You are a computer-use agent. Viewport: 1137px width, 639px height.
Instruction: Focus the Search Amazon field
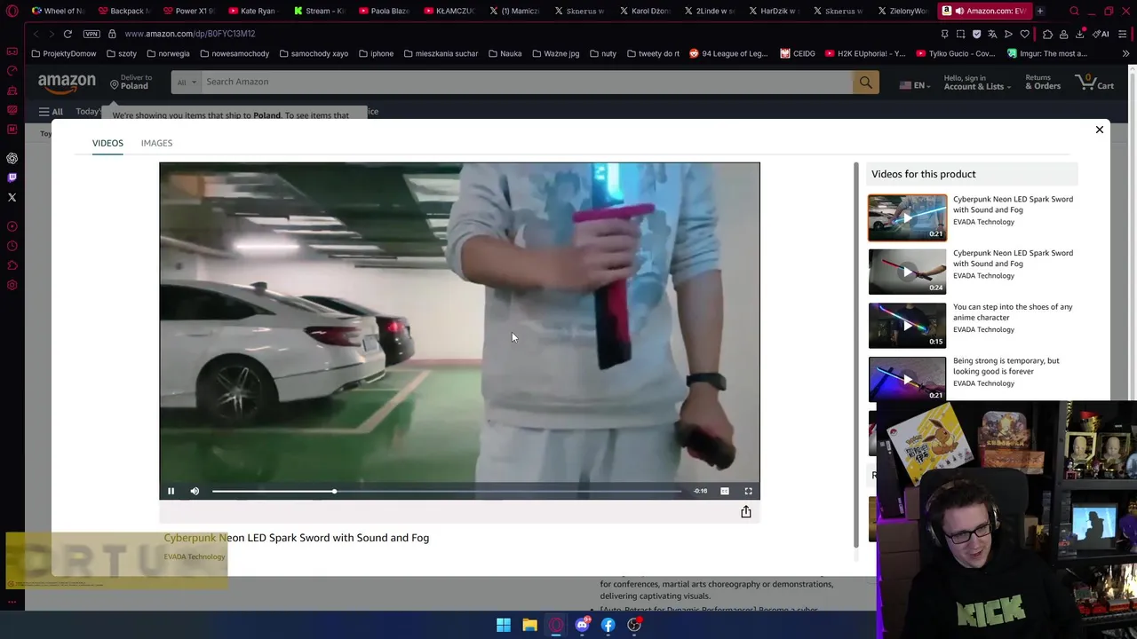tap(526, 82)
